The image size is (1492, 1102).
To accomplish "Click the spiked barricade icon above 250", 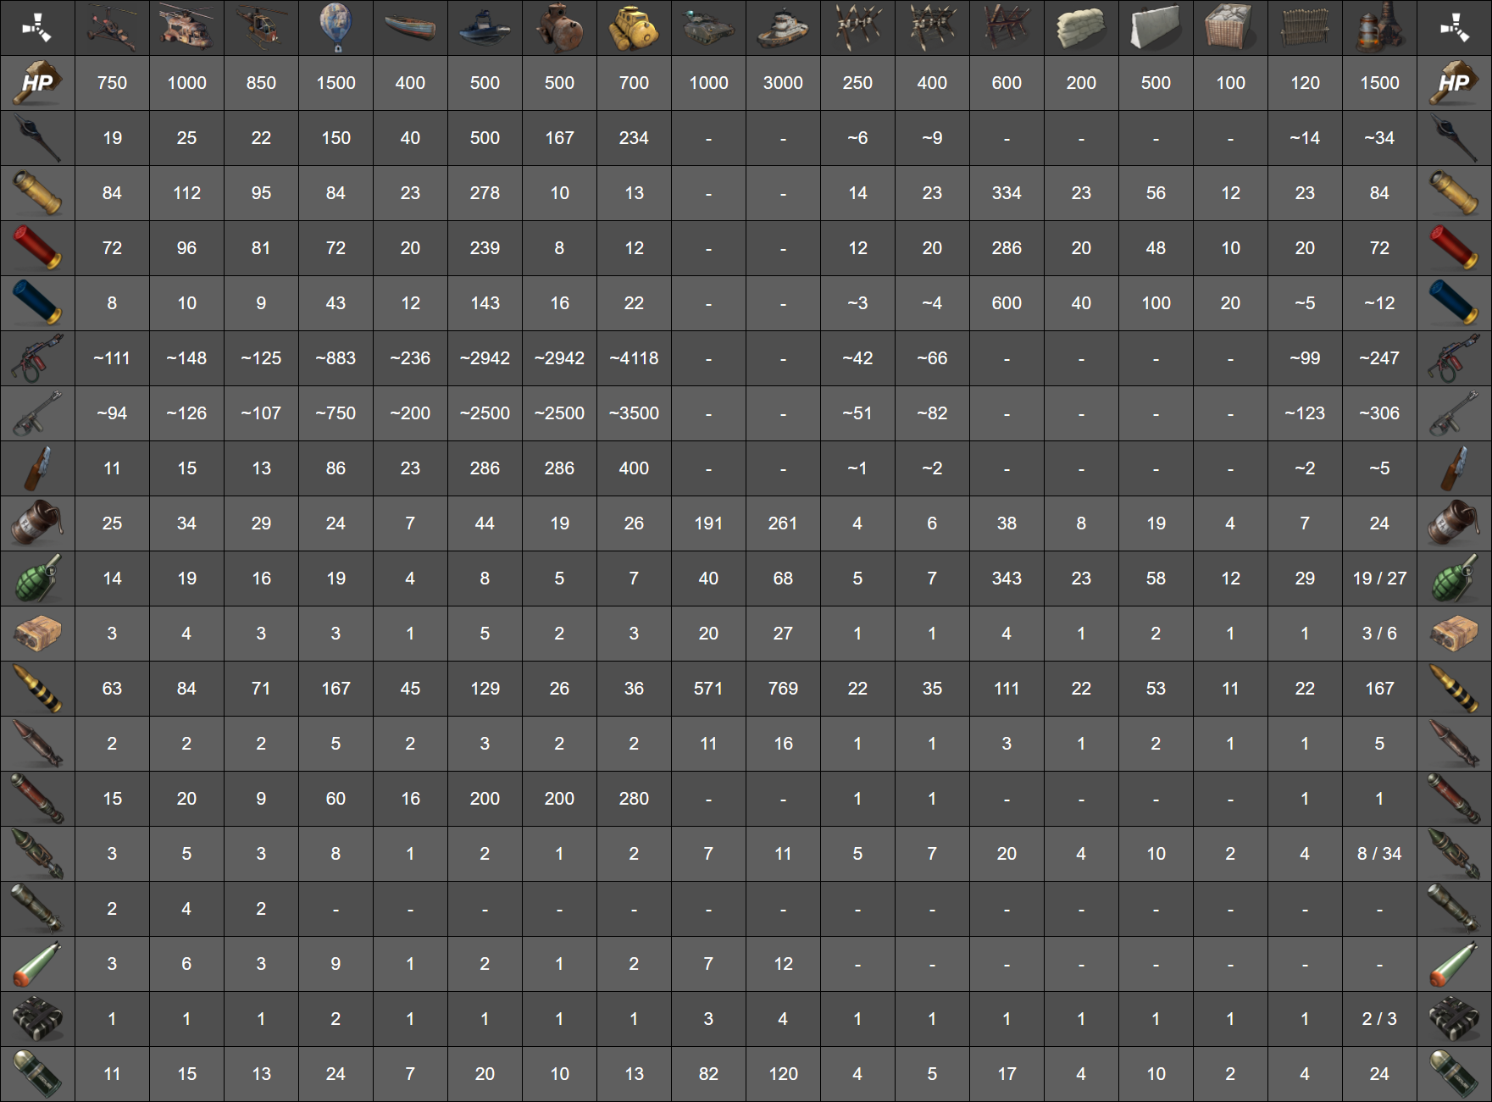I will click(x=857, y=27).
